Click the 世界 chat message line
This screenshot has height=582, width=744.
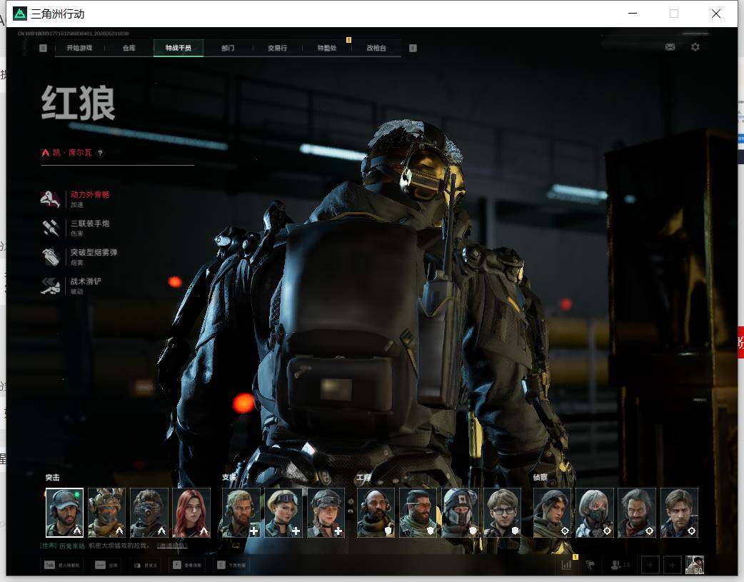(114, 546)
